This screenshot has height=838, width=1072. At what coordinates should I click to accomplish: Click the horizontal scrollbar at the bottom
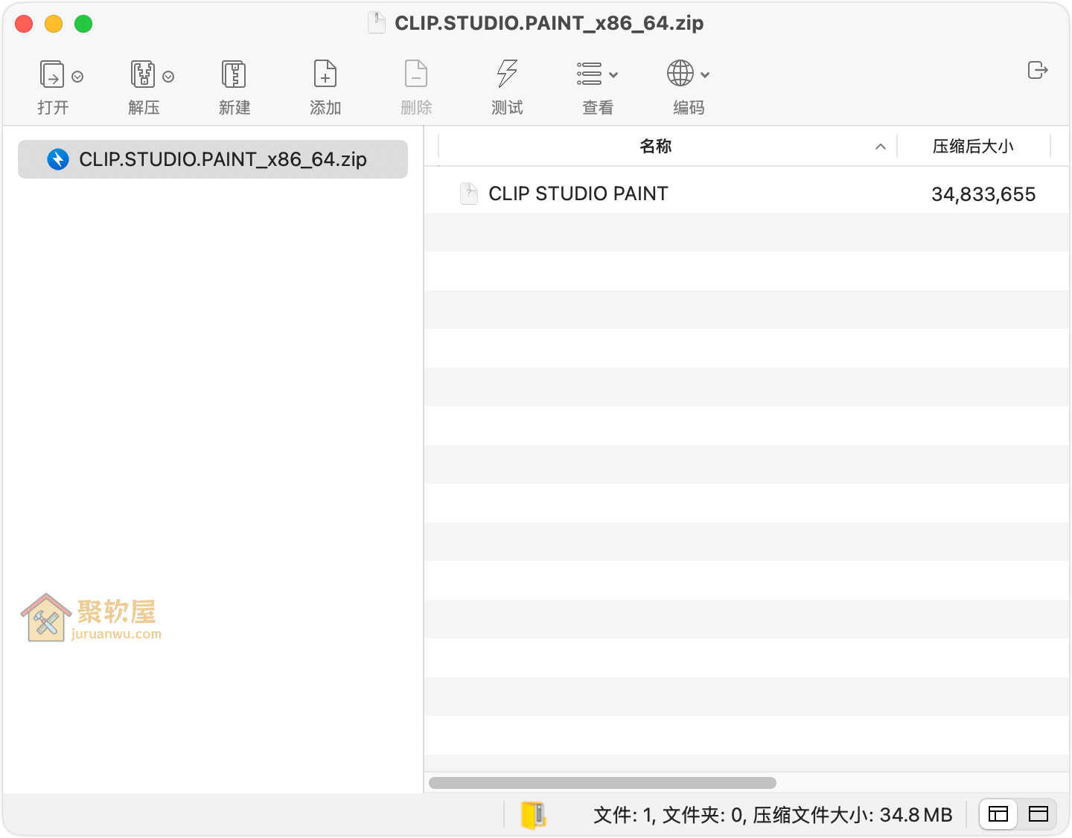tap(603, 782)
